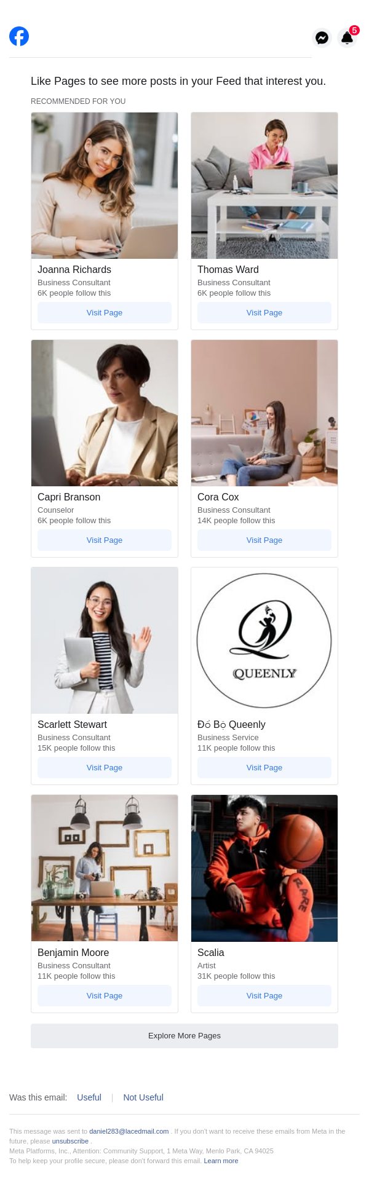Open the Joanna Richards profile photo
Image resolution: width=369 pixels, height=1189 pixels.
(x=105, y=186)
